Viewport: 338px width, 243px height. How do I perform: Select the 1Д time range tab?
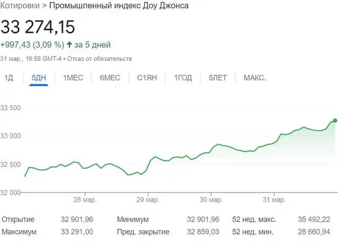pyautogui.click(x=8, y=78)
